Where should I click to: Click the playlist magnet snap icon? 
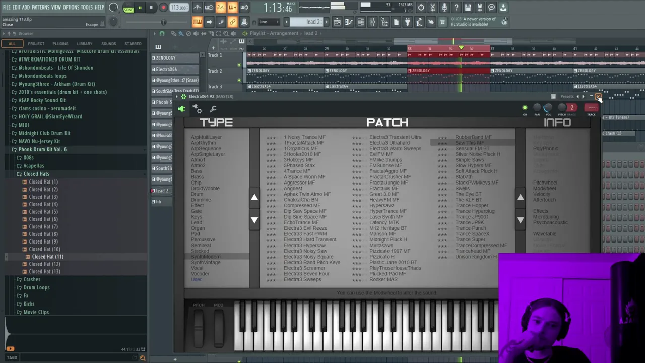162,33
